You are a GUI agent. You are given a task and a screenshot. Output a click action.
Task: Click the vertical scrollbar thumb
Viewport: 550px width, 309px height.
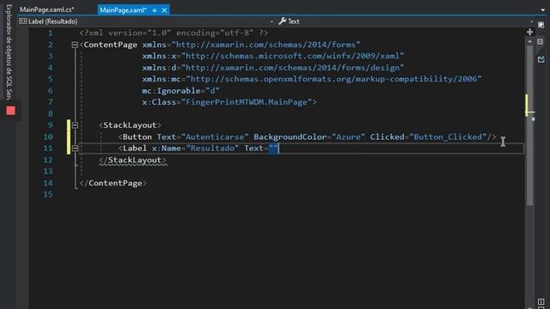pyautogui.click(x=529, y=125)
